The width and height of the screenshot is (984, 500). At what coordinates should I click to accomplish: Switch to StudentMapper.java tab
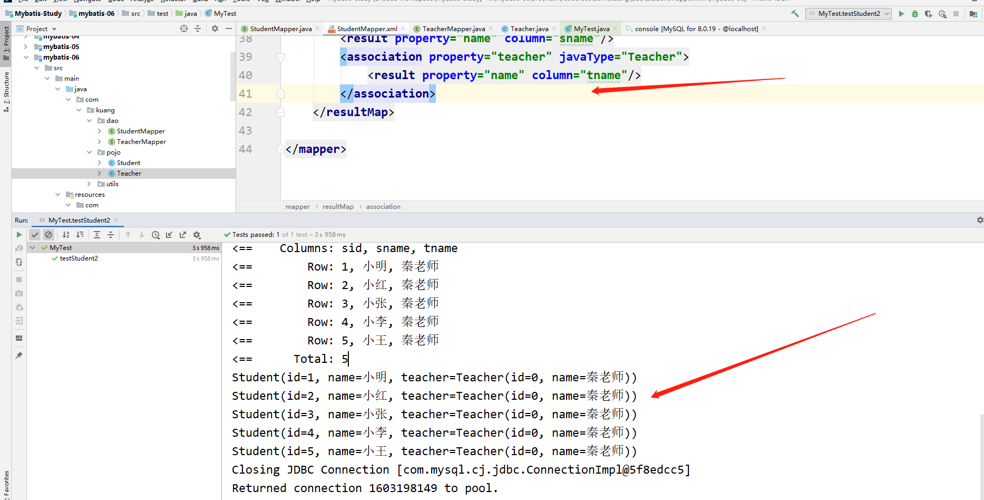[x=280, y=29]
